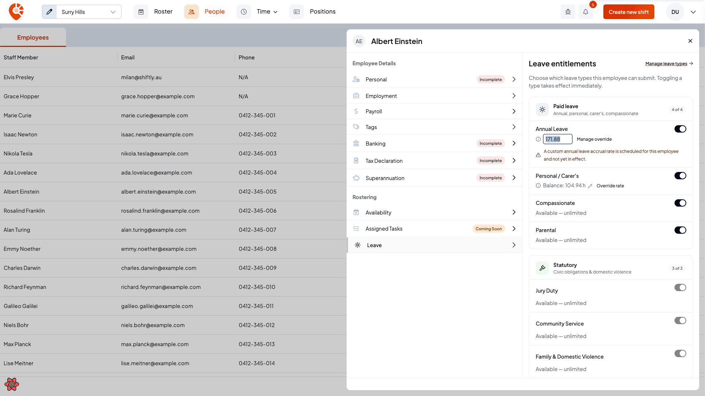
Task: Go to the People page
Action: 214,12
